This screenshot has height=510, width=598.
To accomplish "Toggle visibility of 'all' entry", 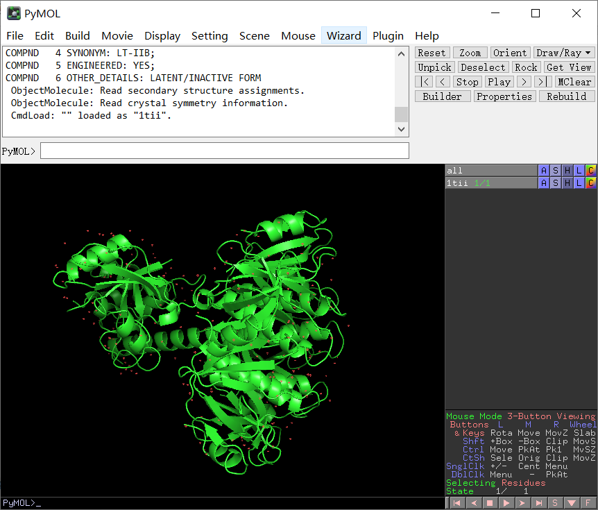I will click(x=491, y=171).
